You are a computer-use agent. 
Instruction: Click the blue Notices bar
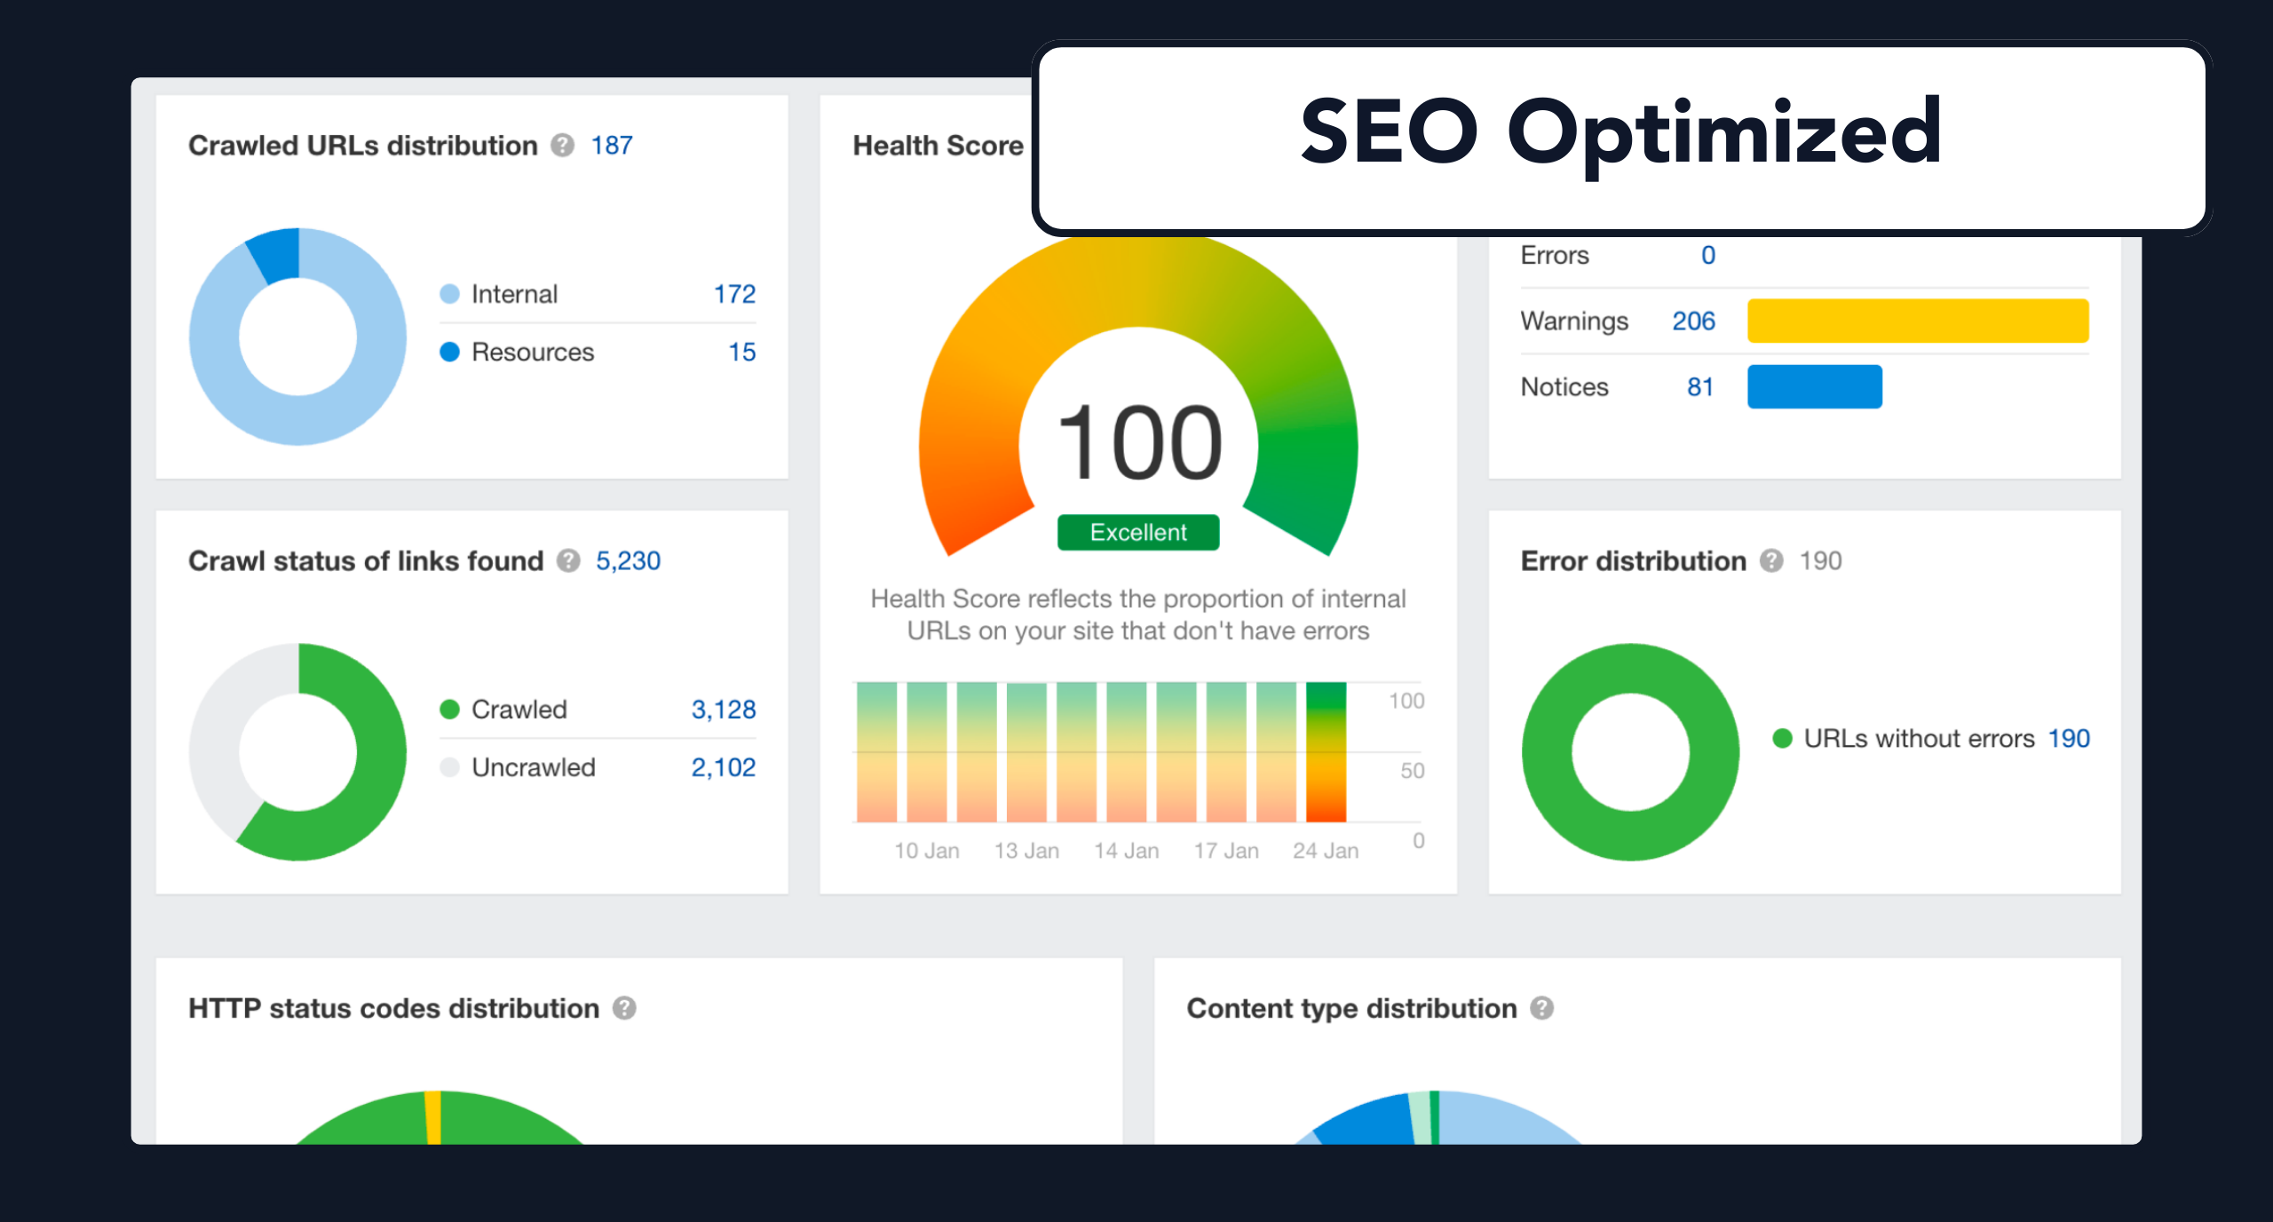[1814, 386]
